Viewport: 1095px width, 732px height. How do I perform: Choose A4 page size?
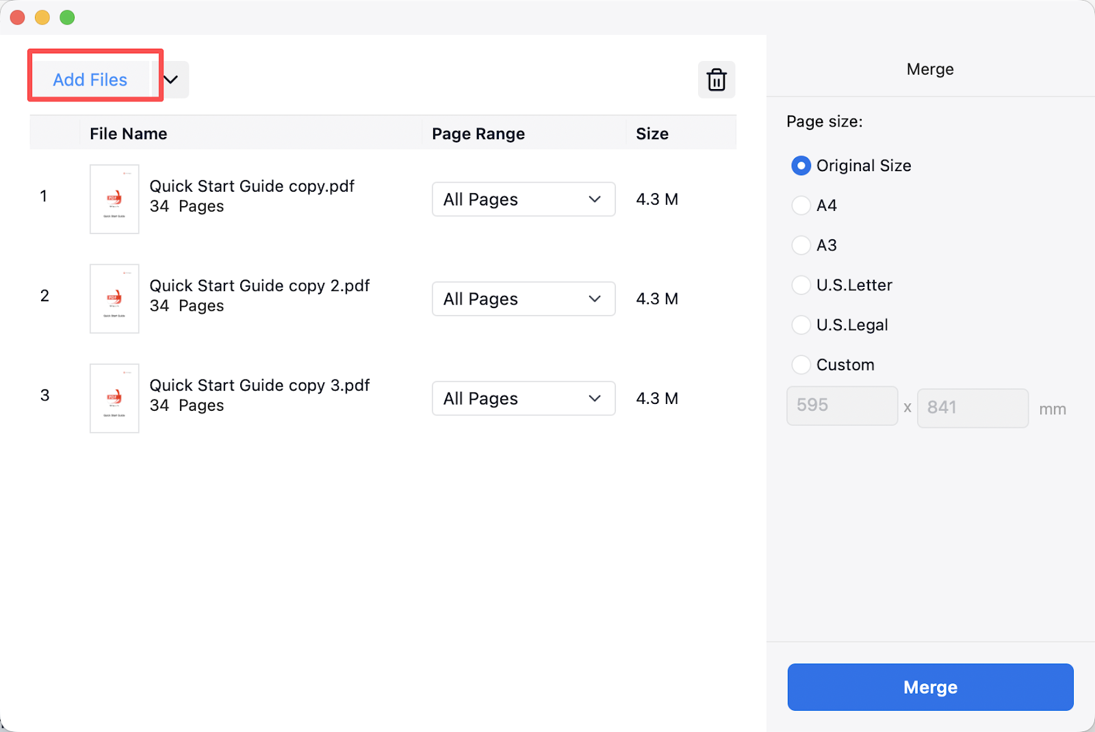801,205
